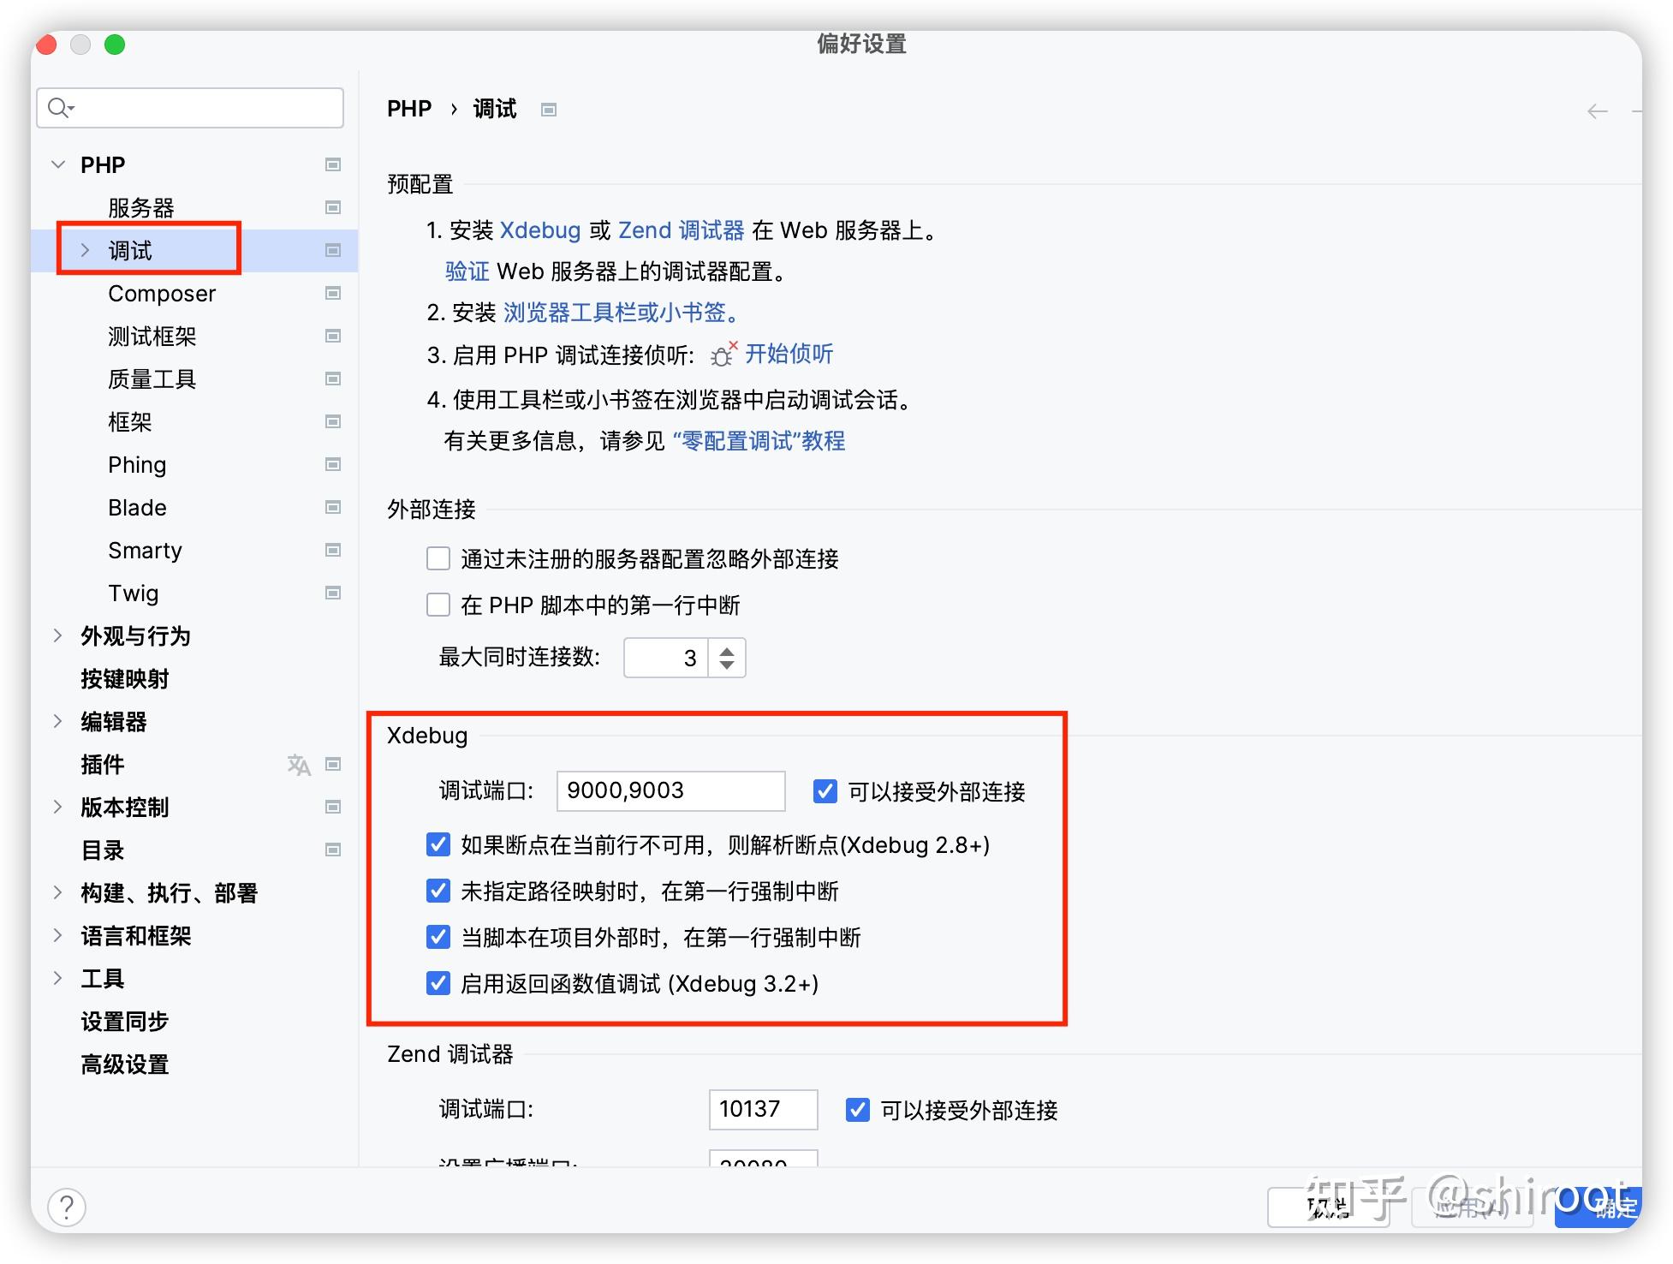This screenshot has height=1264, width=1673.
Task: Click the project-level icon next to 目录 row
Action: pos(333,850)
